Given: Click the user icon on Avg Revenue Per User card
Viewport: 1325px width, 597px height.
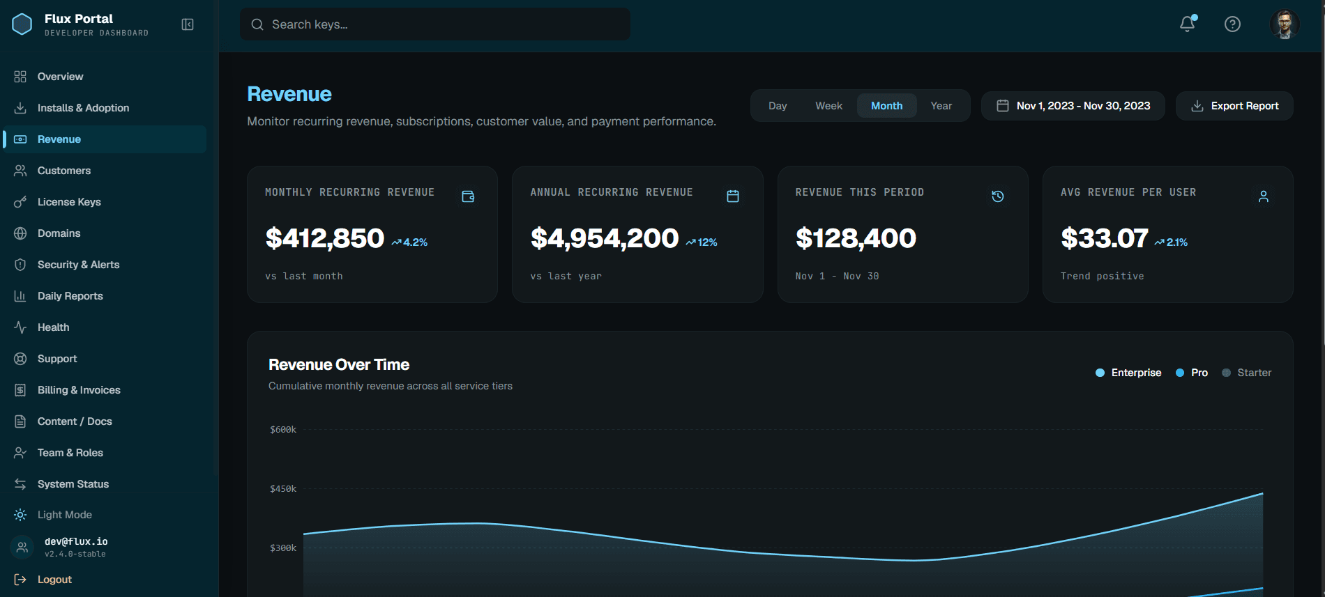Looking at the screenshot, I should [1263, 196].
